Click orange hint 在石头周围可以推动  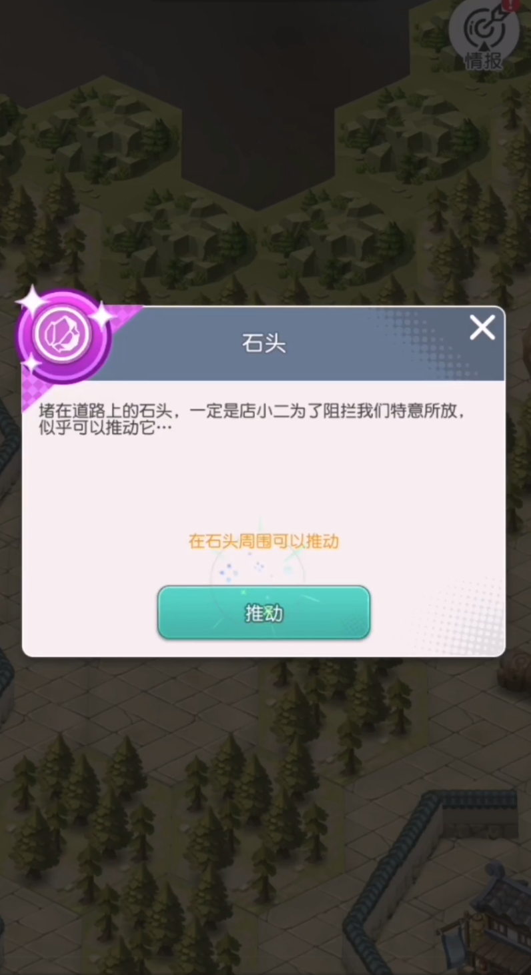pyautogui.click(x=263, y=541)
